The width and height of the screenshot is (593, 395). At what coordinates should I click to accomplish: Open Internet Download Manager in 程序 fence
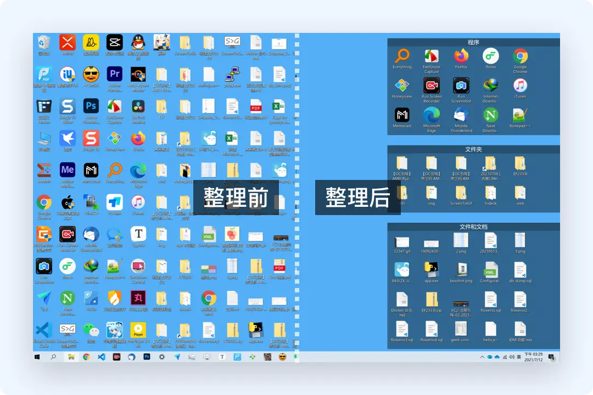point(490,86)
